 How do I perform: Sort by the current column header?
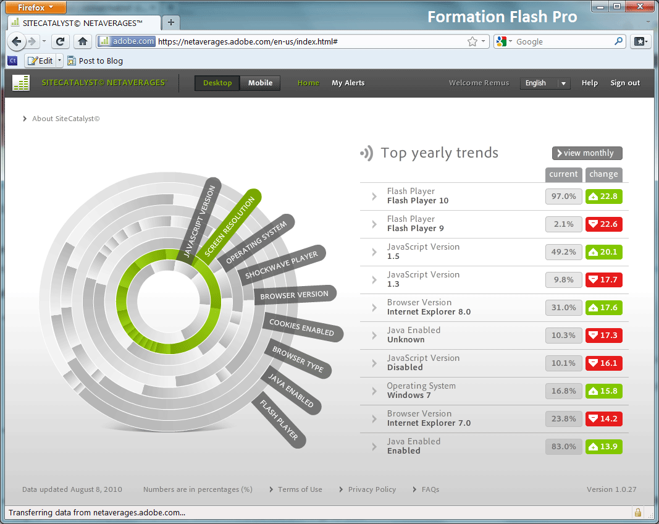563,174
